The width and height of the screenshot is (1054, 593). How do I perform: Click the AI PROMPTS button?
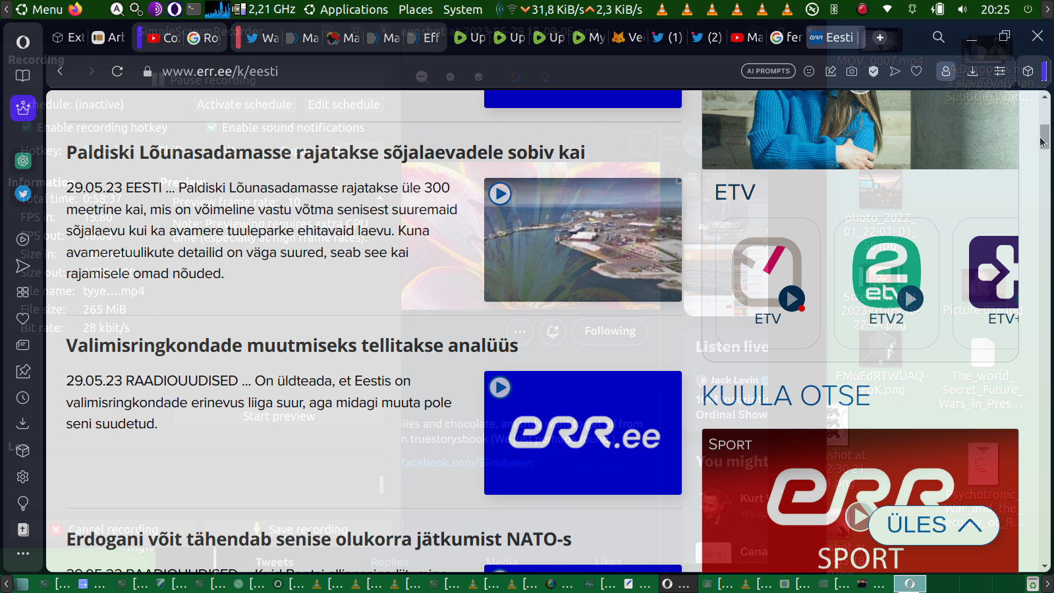click(768, 71)
